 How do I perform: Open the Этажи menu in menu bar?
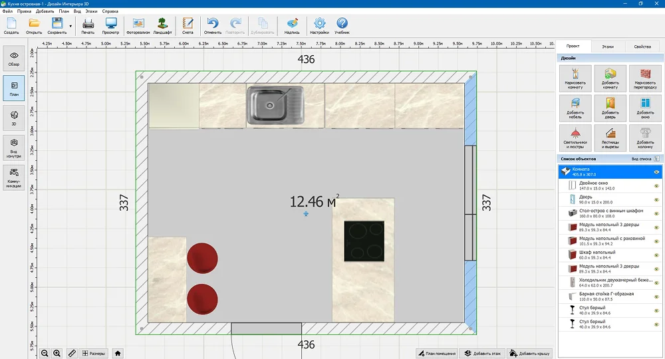tap(91, 11)
